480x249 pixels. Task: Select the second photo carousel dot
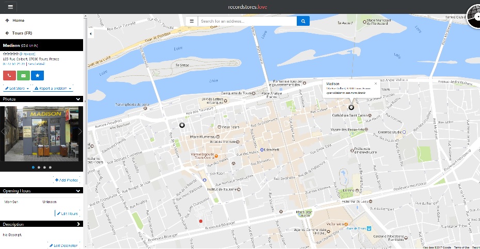[39, 168]
